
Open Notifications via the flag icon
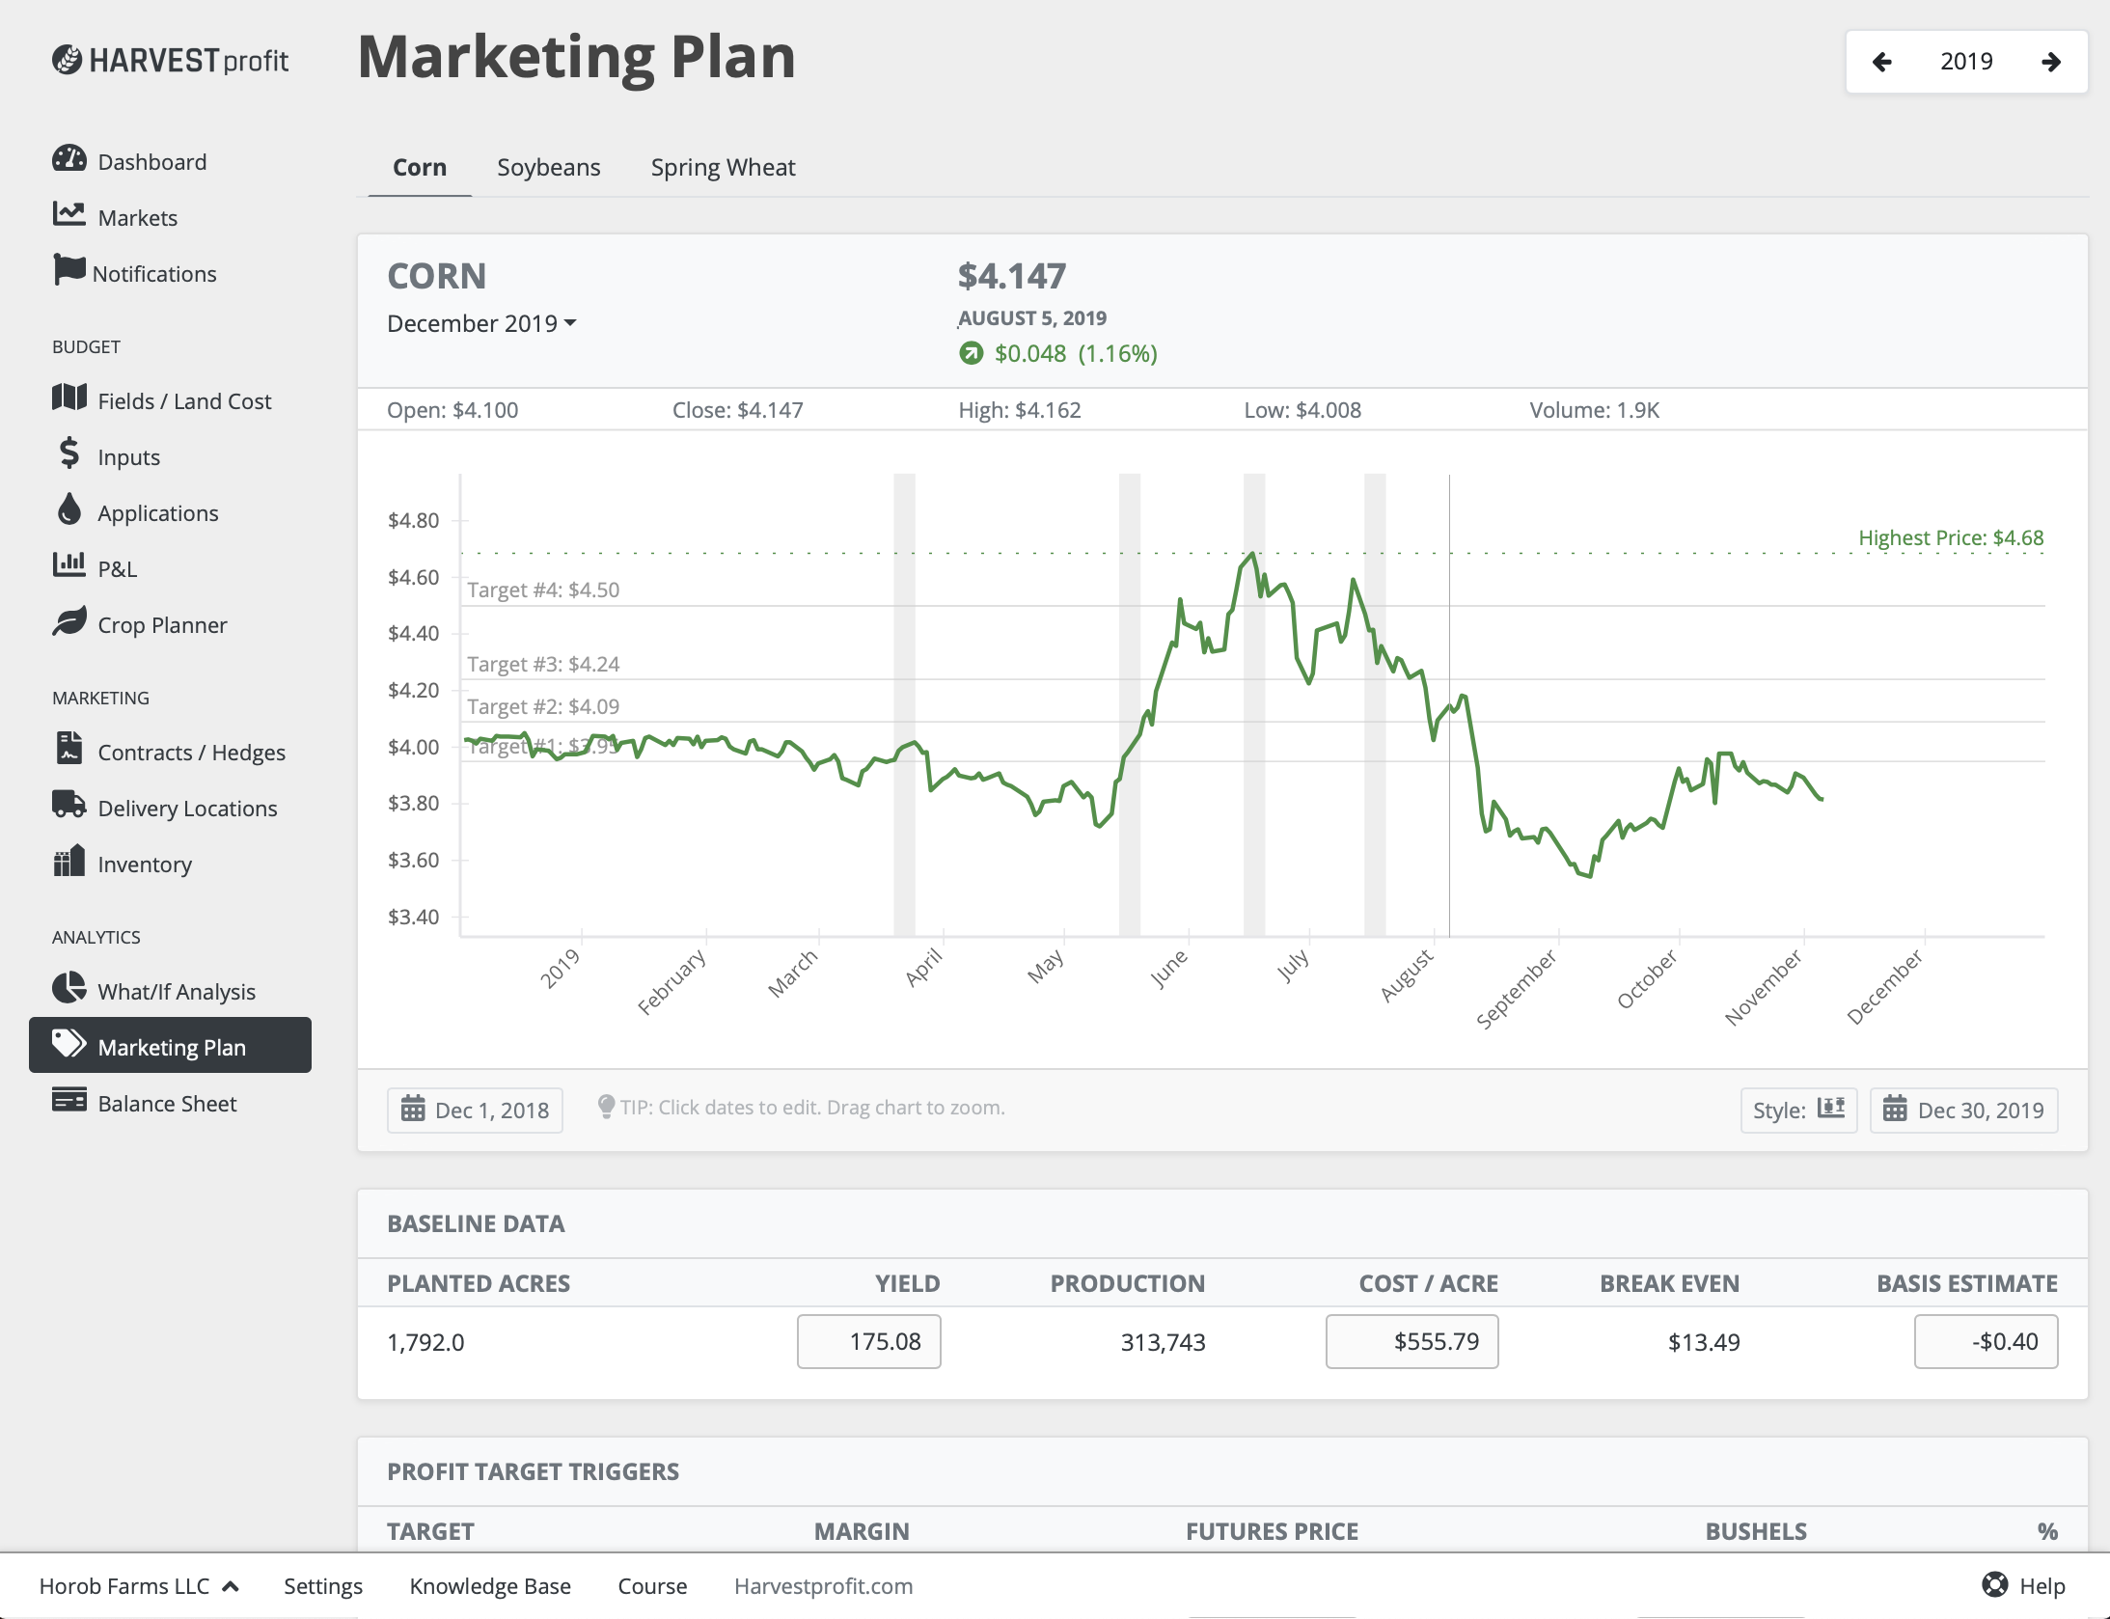pos(69,272)
